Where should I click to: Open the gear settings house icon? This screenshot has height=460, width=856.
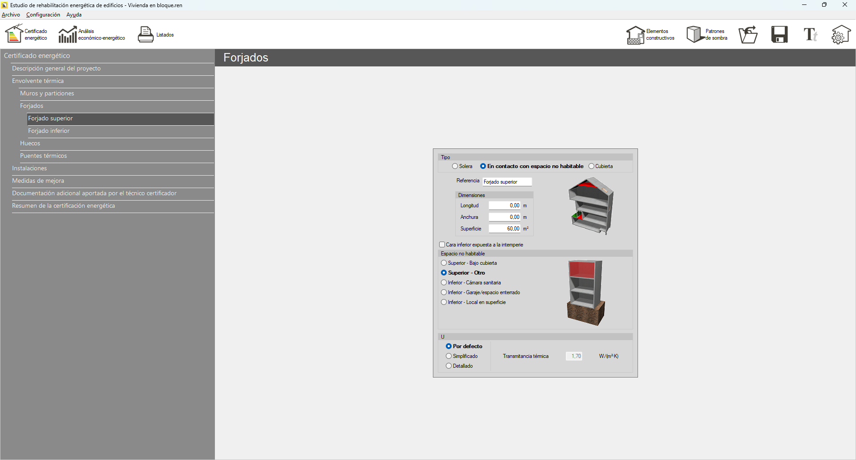[x=840, y=35]
